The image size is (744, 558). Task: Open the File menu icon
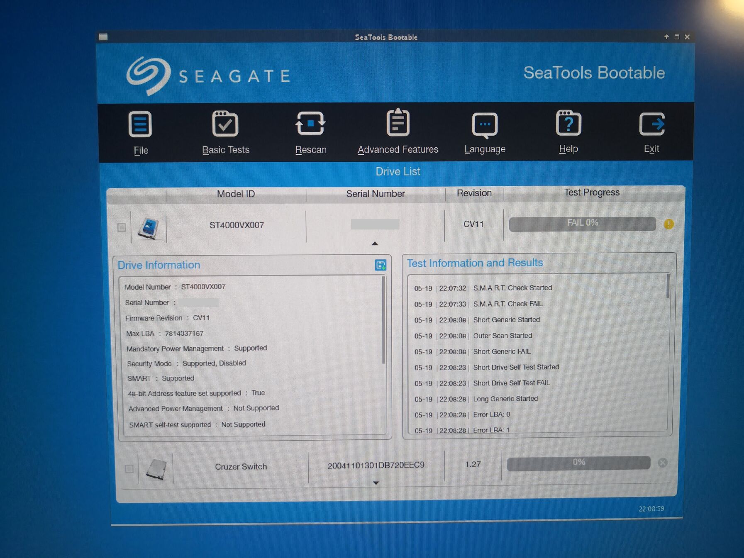(x=140, y=124)
